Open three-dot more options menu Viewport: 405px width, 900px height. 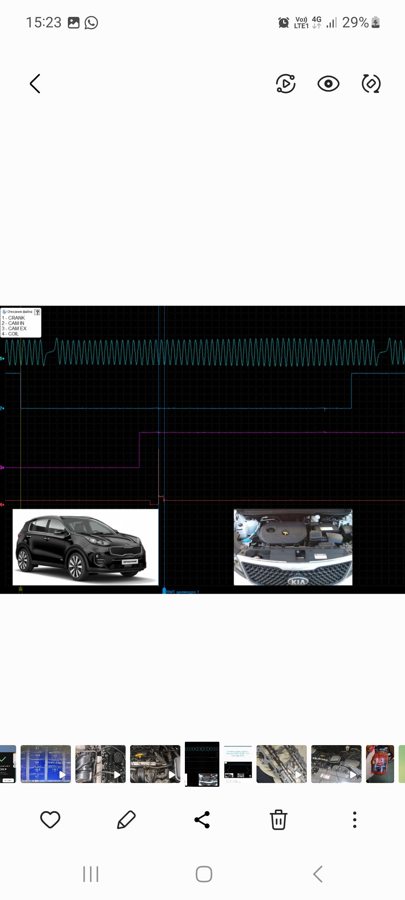click(x=354, y=819)
